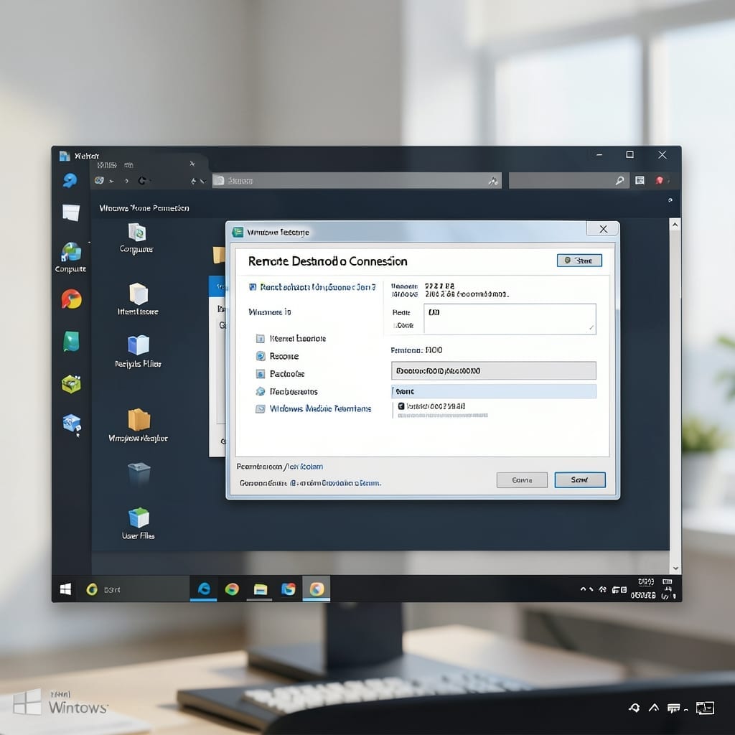
Task: Open the blue link in dialog's last line
Action: 335,483
